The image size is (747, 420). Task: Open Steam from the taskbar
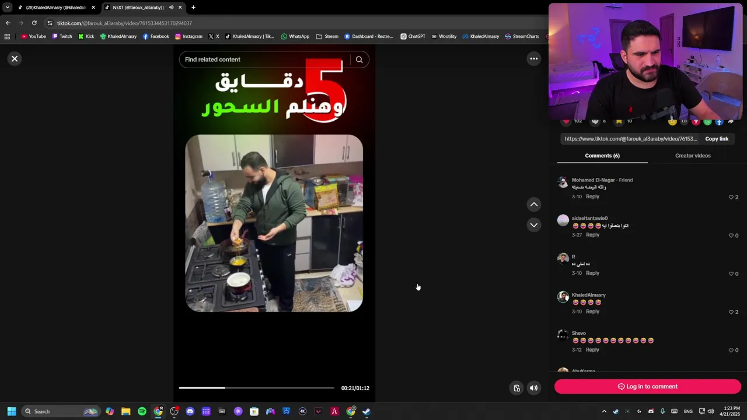(x=366, y=411)
